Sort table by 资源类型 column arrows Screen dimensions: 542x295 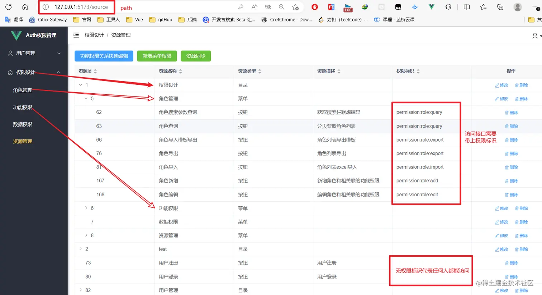(260, 71)
